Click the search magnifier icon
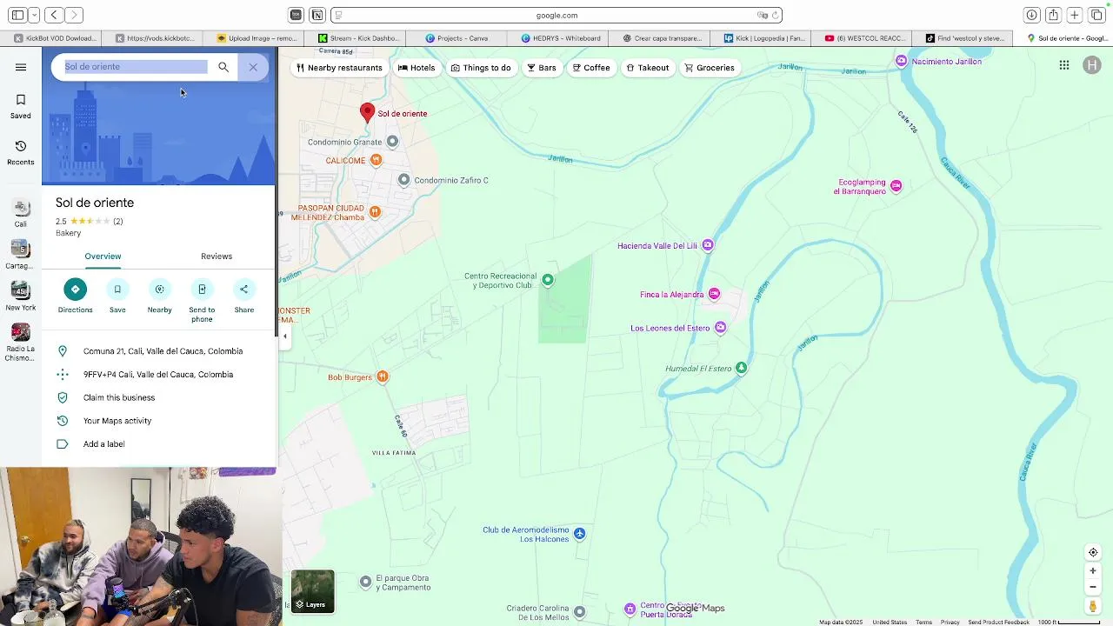The width and height of the screenshot is (1113, 626). 223,67
